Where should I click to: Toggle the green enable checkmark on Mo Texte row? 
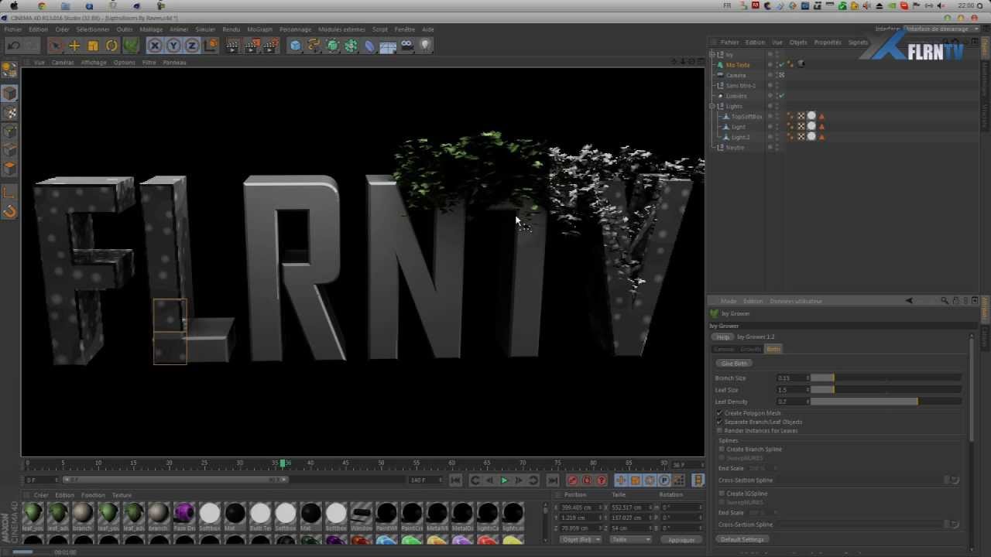pyautogui.click(x=781, y=65)
